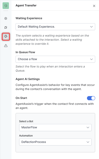This screenshot has height=159, width=99.
Task: Click the Waiting Experience heading
Action: 29,18
